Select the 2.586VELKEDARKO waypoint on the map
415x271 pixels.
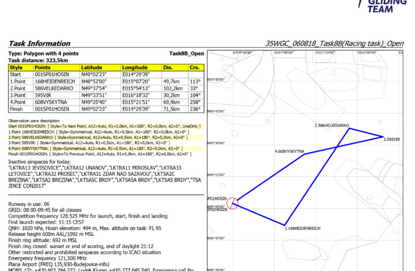pyautogui.click(x=332, y=125)
